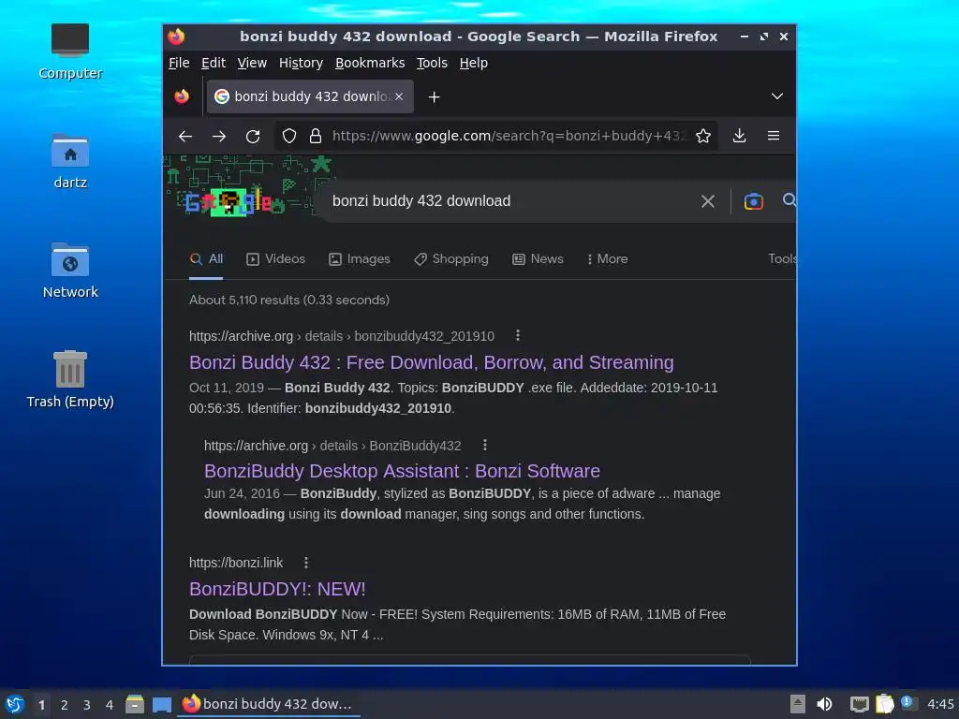Select the All results tab

[x=206, y=259]
